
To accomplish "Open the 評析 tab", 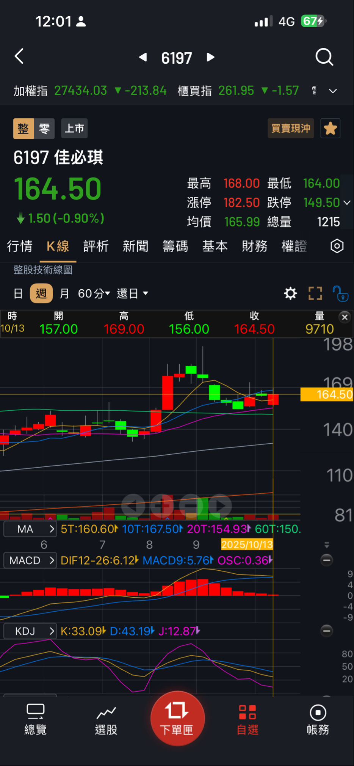I will point(96,246).
